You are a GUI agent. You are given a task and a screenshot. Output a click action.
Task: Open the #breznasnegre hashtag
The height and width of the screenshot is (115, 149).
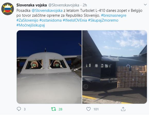coord(114,15)
